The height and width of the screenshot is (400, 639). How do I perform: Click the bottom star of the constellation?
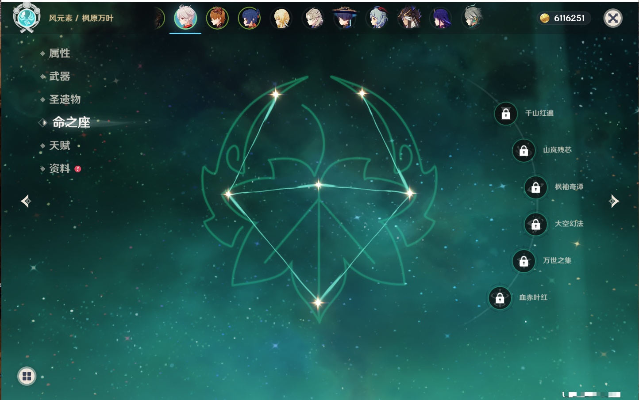[318, 303]
